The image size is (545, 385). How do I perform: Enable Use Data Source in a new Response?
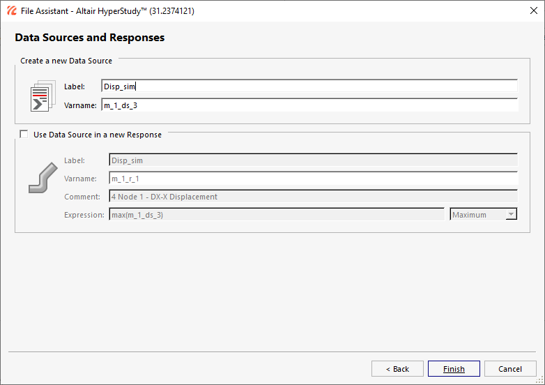[24, 135]
